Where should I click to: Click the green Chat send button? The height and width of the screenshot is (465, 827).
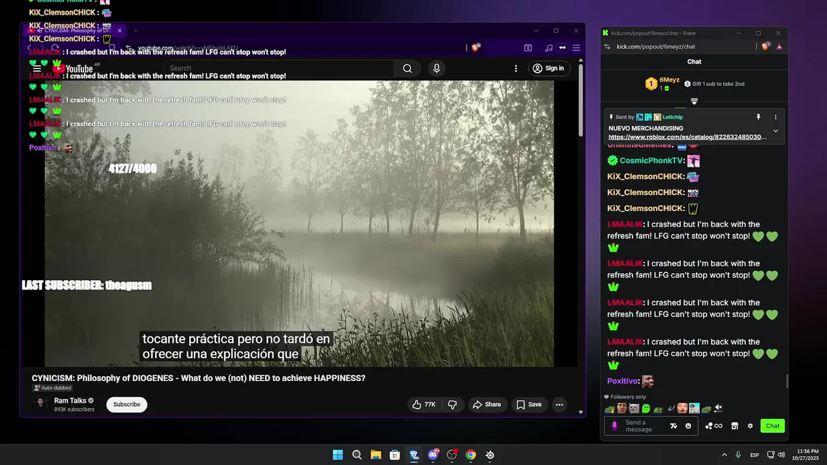pos(773,426)
